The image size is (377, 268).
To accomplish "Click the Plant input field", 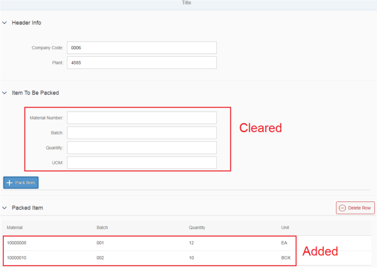I will 141,62.
